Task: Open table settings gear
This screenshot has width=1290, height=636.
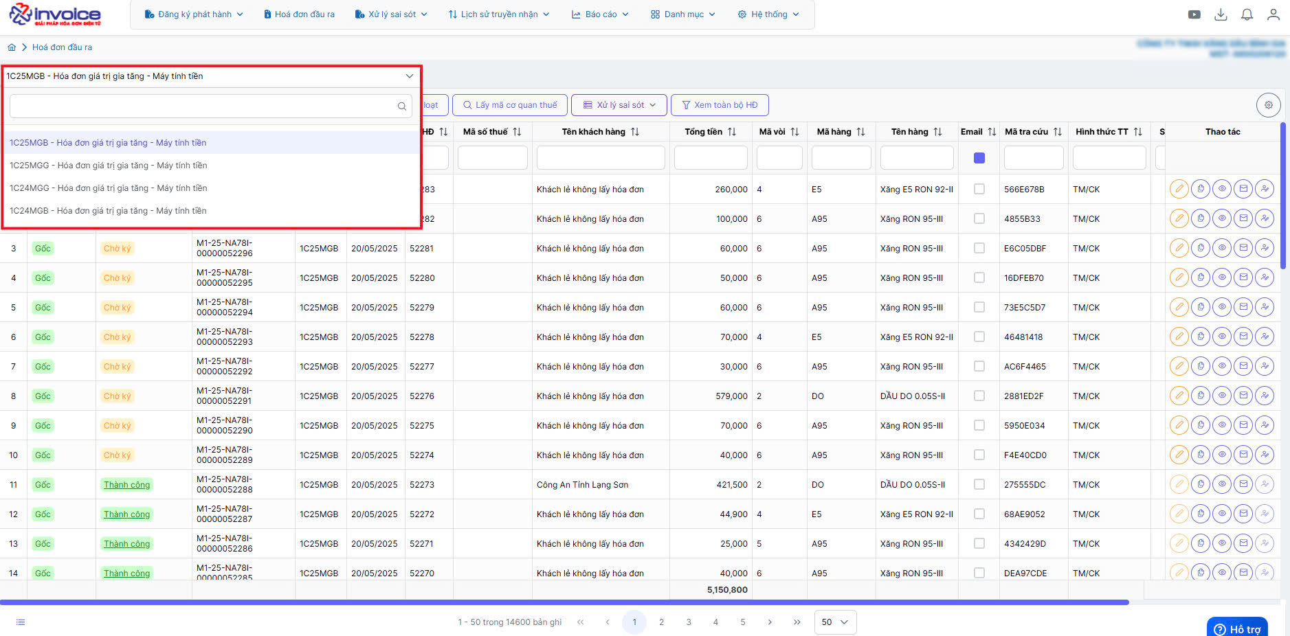Action: pyautogui.click(x=1269, y=105)
